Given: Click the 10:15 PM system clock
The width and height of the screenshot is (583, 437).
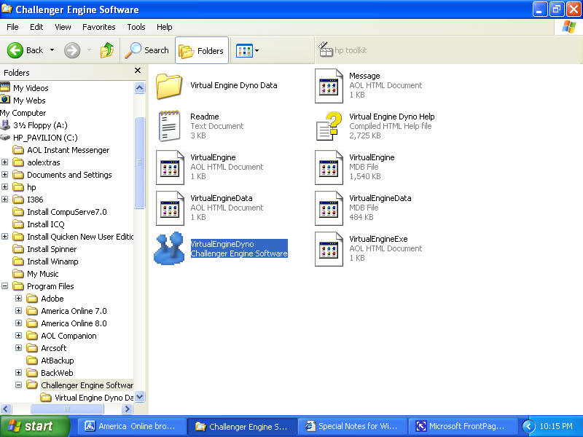Looking at the screenshot, I should [556, 426].
